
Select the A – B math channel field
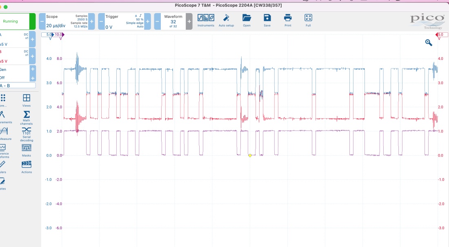18,86
